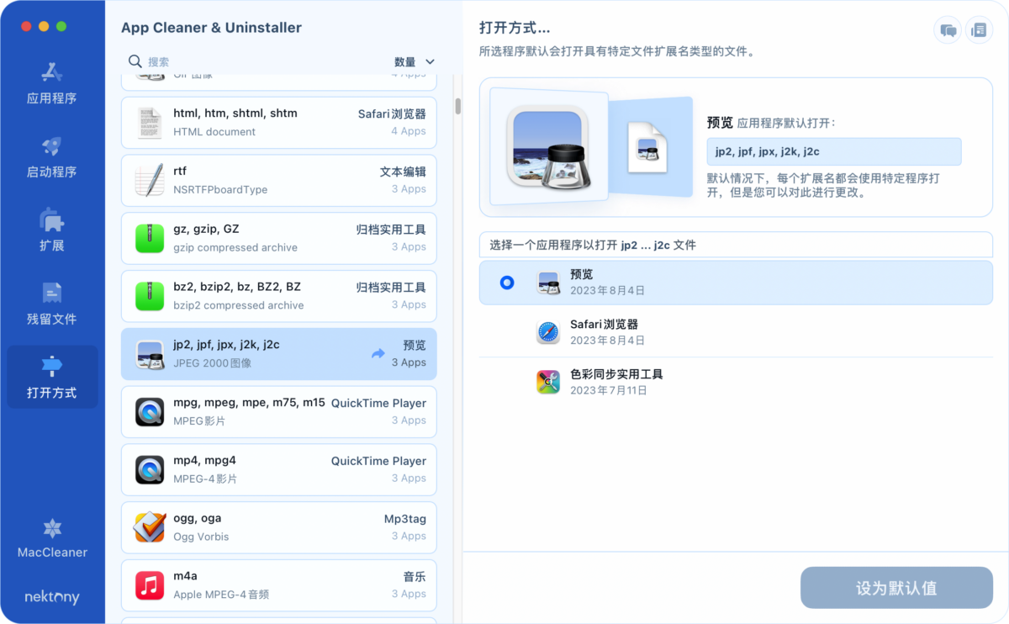Click the 音乐 label on m4a row
This screenshot has width=1009, height=624.
tap(415, 577)
